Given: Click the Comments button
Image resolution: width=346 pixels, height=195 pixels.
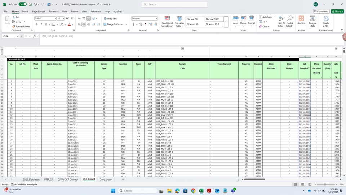Looking at the screenshot, I should [x=321, y=12].
